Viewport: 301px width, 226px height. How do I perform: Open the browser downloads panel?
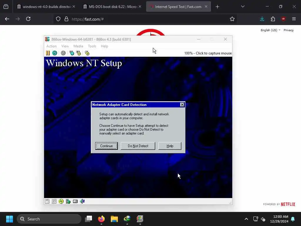(x=262, y=19)
